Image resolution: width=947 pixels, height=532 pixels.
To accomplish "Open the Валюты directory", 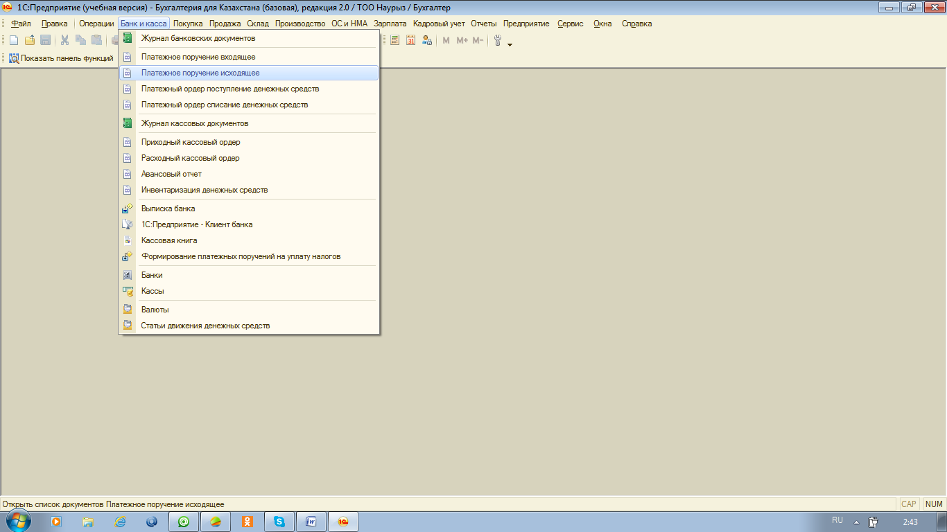I will [249, 310].
